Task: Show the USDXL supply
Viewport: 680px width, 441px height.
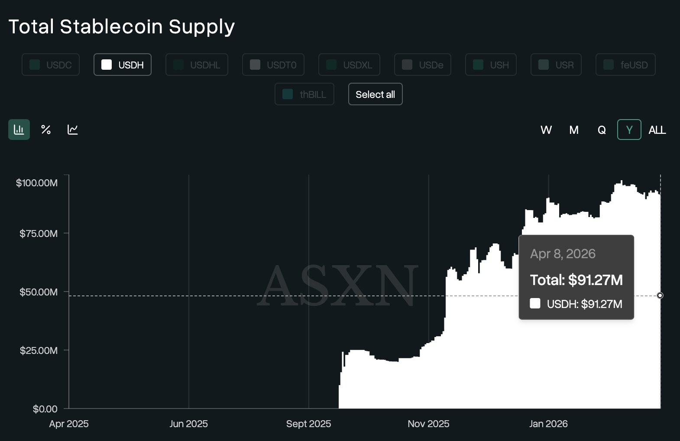Action: coord(349,65)
